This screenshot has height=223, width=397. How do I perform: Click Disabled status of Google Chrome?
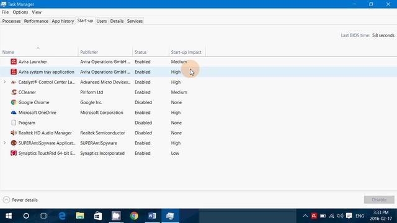point(143,102)
